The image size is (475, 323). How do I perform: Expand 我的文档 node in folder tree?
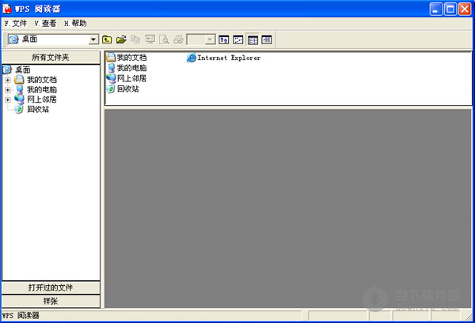pyautogui.click(x=8, y=80)
